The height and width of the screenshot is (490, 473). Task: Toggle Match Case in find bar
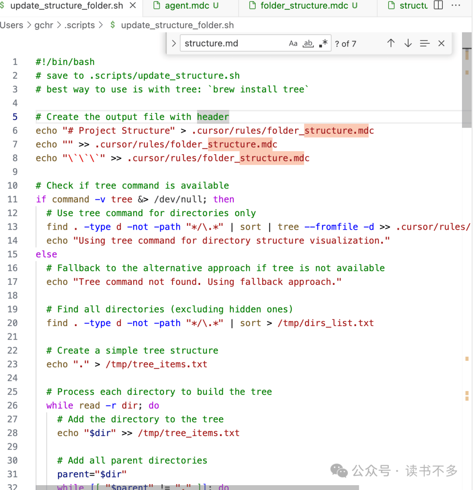[293, 43]
